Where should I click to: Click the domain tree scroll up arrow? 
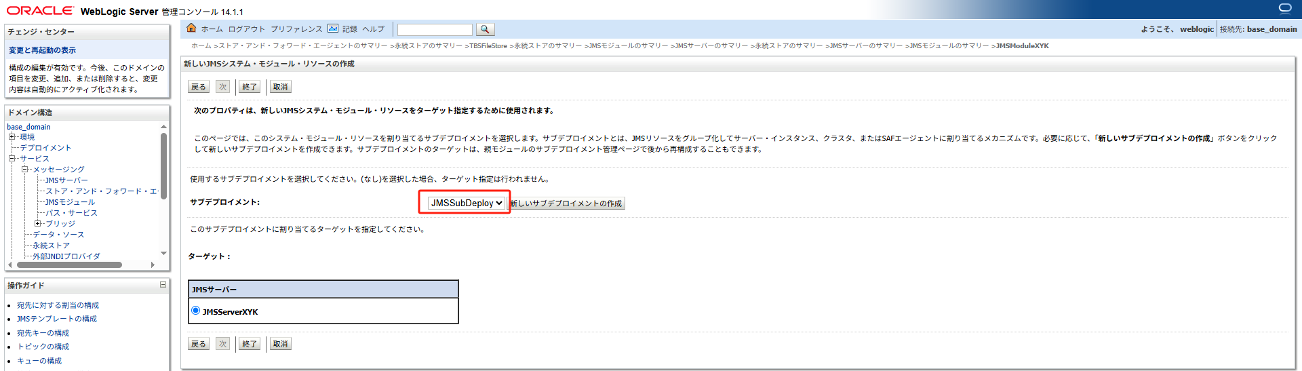coord(163,127)
